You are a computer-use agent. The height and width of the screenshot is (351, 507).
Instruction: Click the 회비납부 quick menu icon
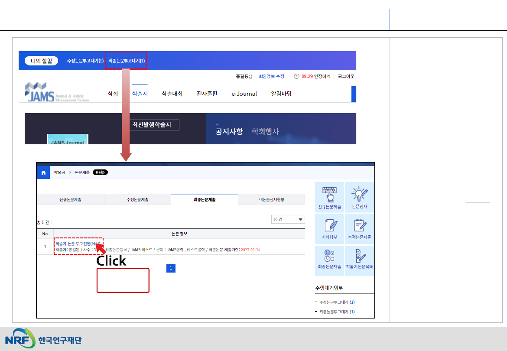click(329, 228)
